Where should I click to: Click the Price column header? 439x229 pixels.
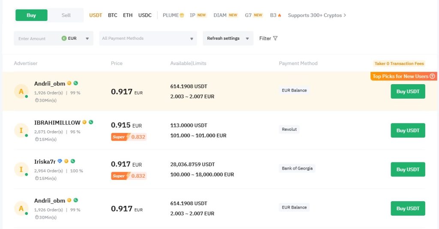pos(117,63)
